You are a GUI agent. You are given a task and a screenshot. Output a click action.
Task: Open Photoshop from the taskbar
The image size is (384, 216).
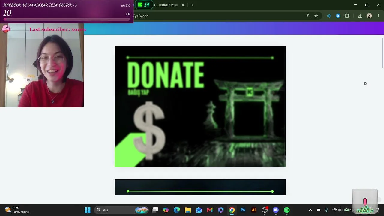pos(243,210)
